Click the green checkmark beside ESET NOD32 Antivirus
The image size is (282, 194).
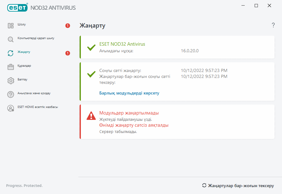point(91,48)
